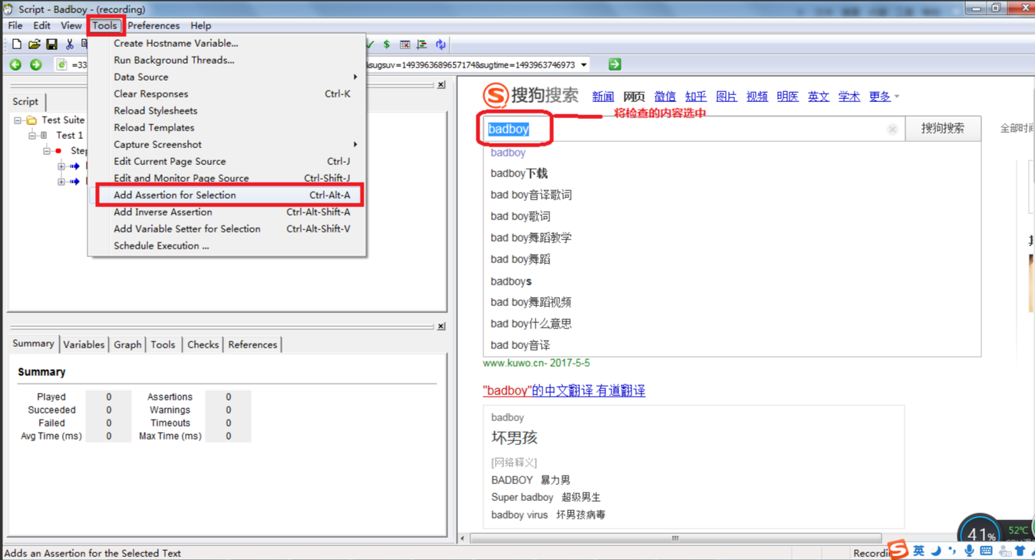Viewport: 1035px width, 560px height.
Task: Click the green Back navigation arrow
Action: point(15,65)
